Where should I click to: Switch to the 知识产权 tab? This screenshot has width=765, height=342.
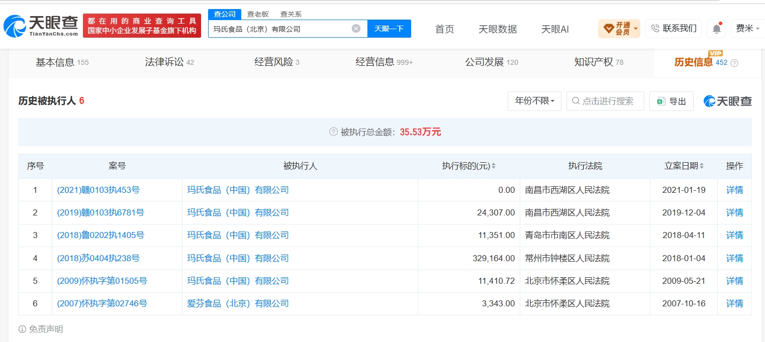click(x=599, y=62)
